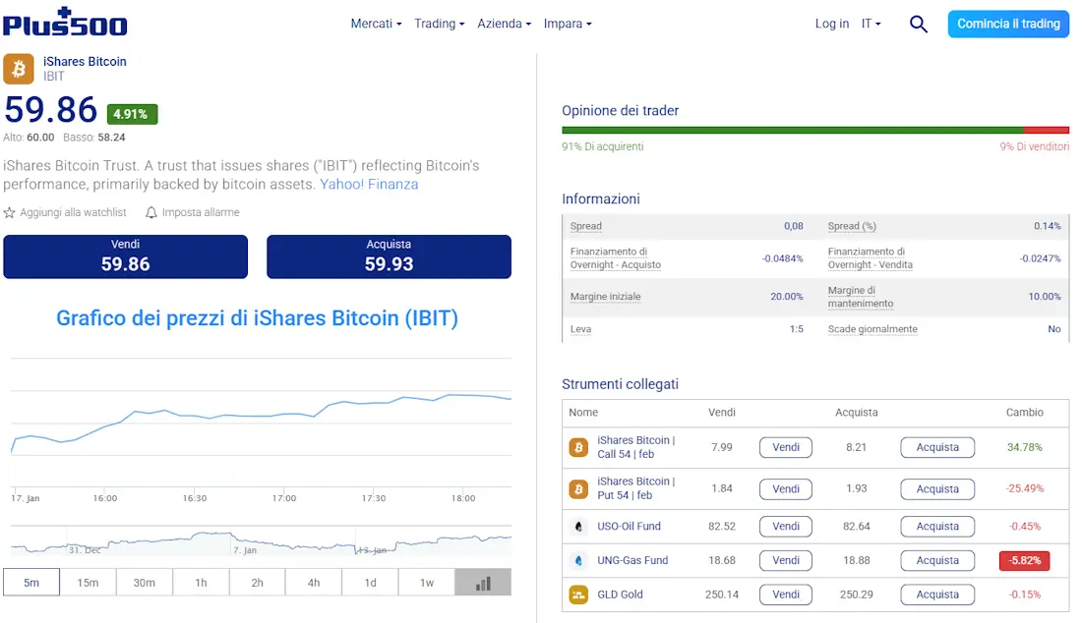The image size is (1082, 623).
Task: Click the Log in link
Action: pos(831,24)
